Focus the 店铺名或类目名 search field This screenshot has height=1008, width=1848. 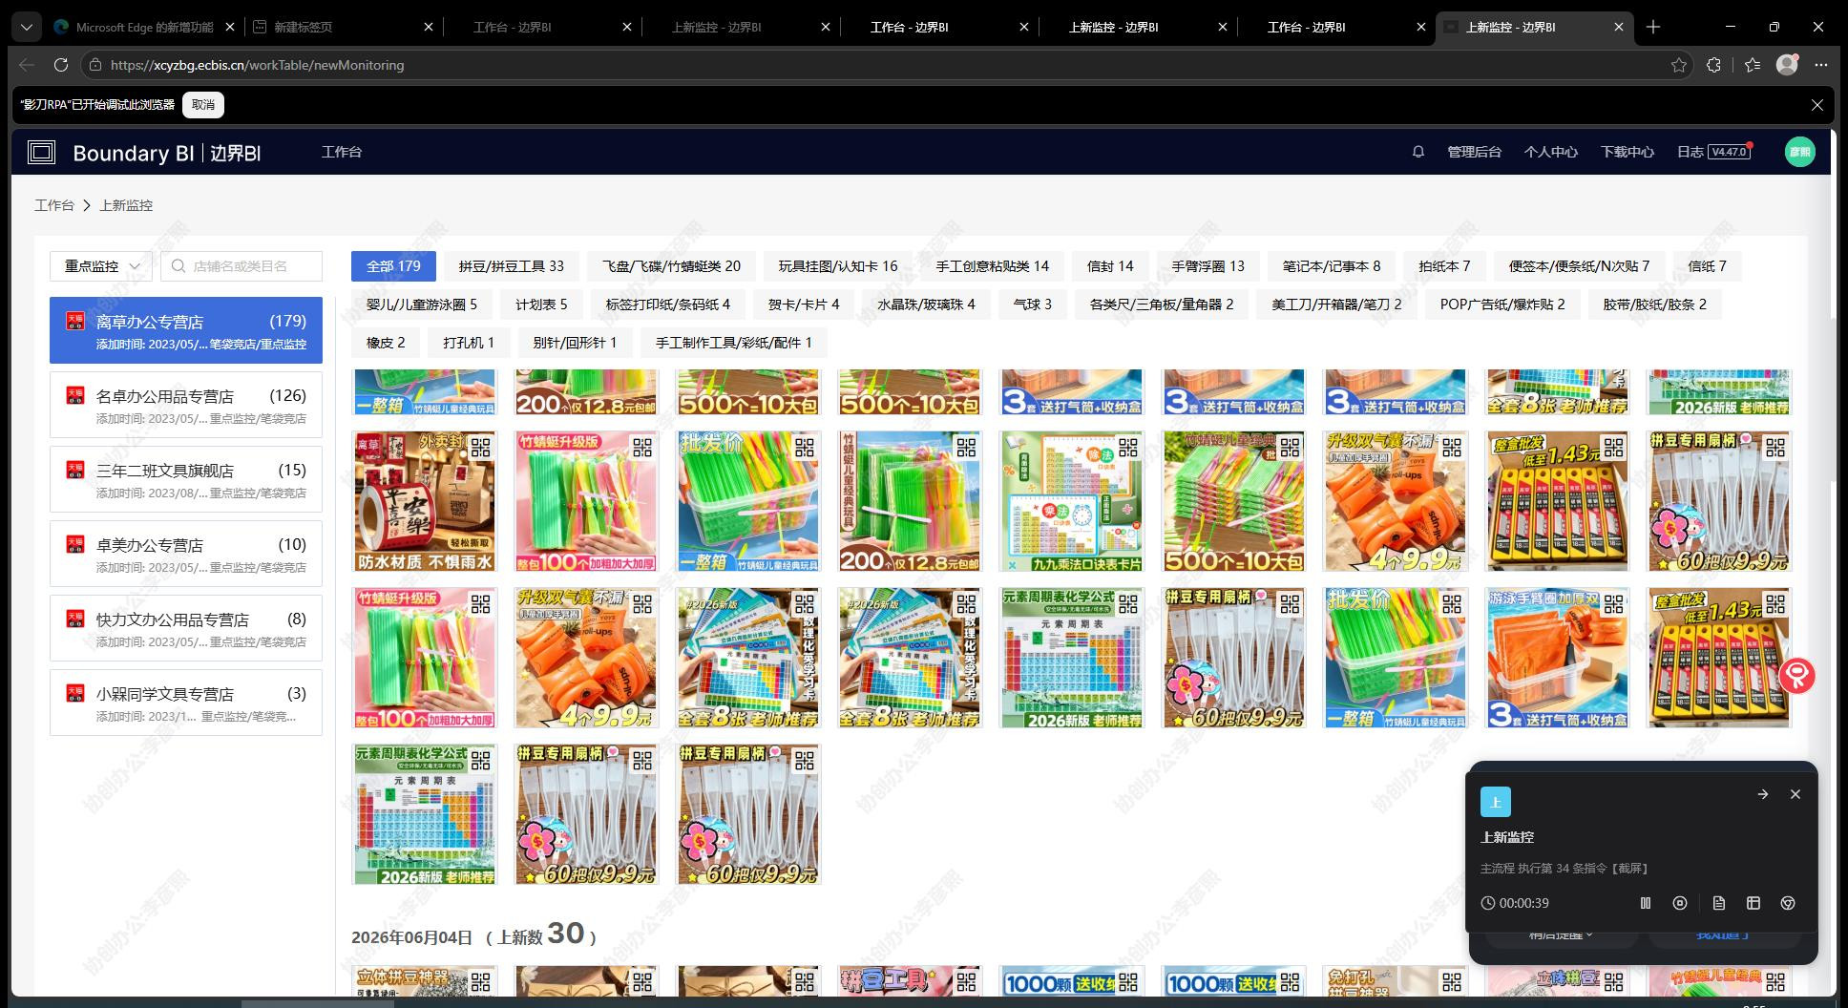(241, 266)
